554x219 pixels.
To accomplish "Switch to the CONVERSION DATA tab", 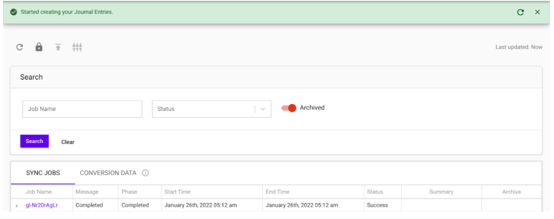I will coord(108,173).
